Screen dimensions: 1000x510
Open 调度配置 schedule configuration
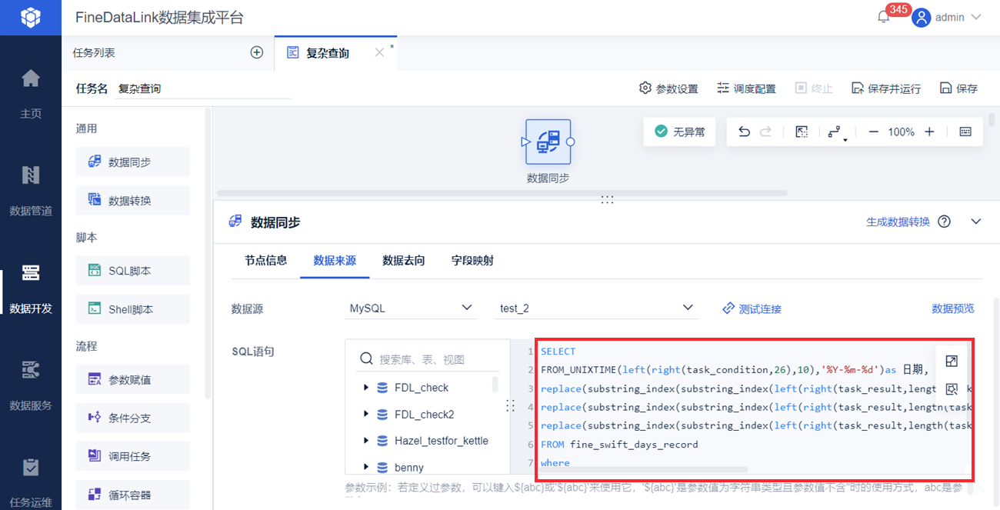(746, 88)
